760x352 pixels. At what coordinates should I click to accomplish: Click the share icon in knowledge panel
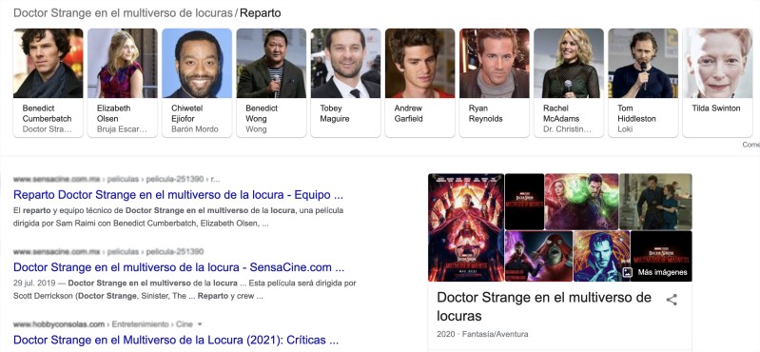pyautogui.click(x=672, y=300)
